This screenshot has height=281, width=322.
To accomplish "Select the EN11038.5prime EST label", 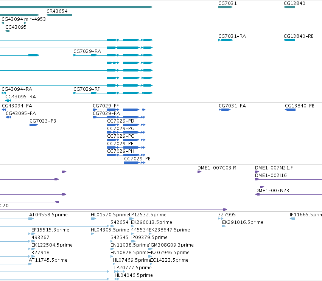I will (129, 245).
